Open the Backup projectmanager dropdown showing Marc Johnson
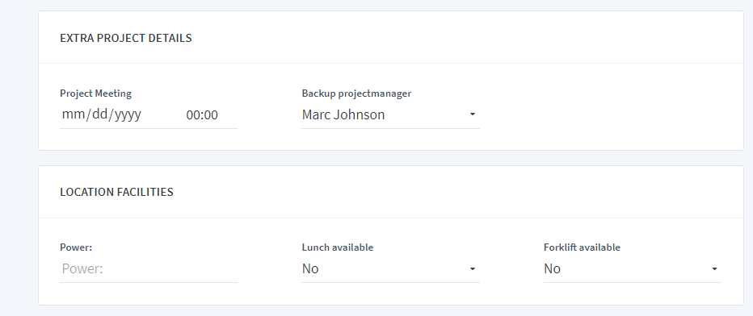Screen dimensions: 753x316 coord(390,115)
